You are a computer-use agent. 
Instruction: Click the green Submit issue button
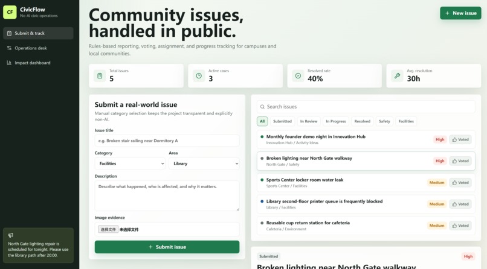(167, 247)
